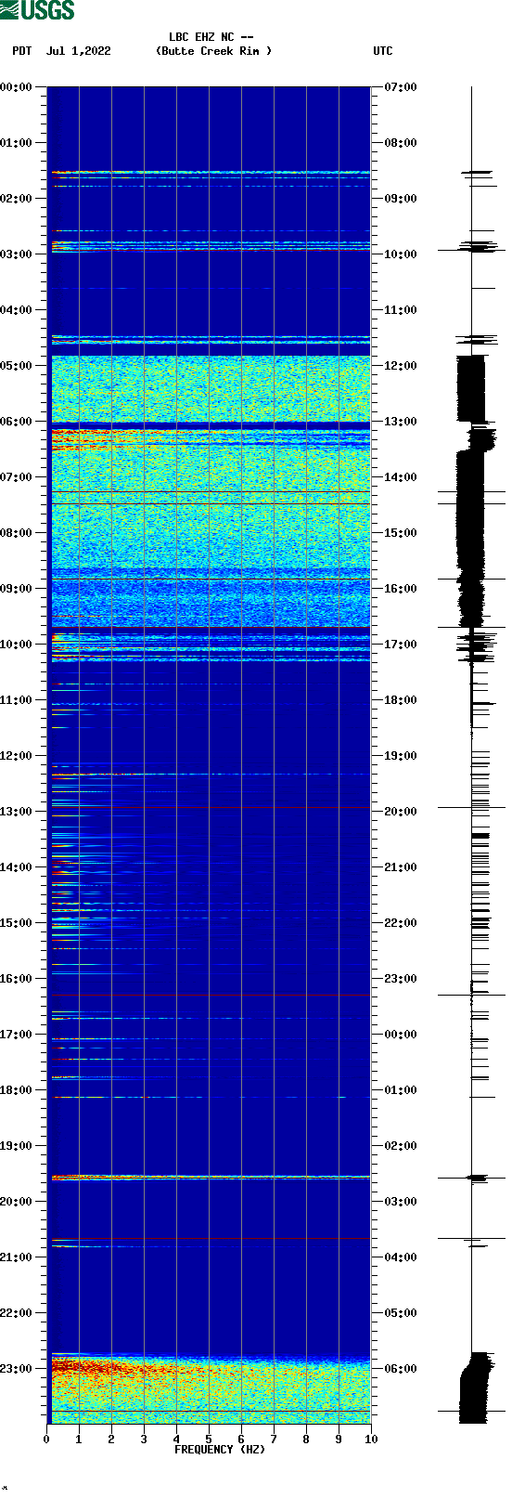Click the UTC time label '00:00'
This screenshot has width=512, height=1498.
401,1035
